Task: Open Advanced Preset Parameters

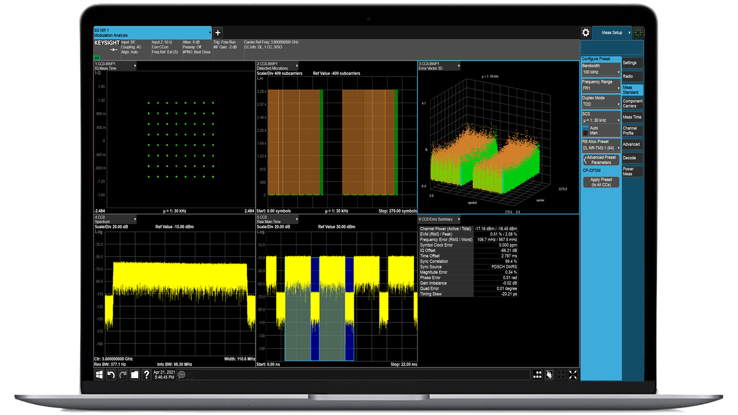Action: coord(601,160)
